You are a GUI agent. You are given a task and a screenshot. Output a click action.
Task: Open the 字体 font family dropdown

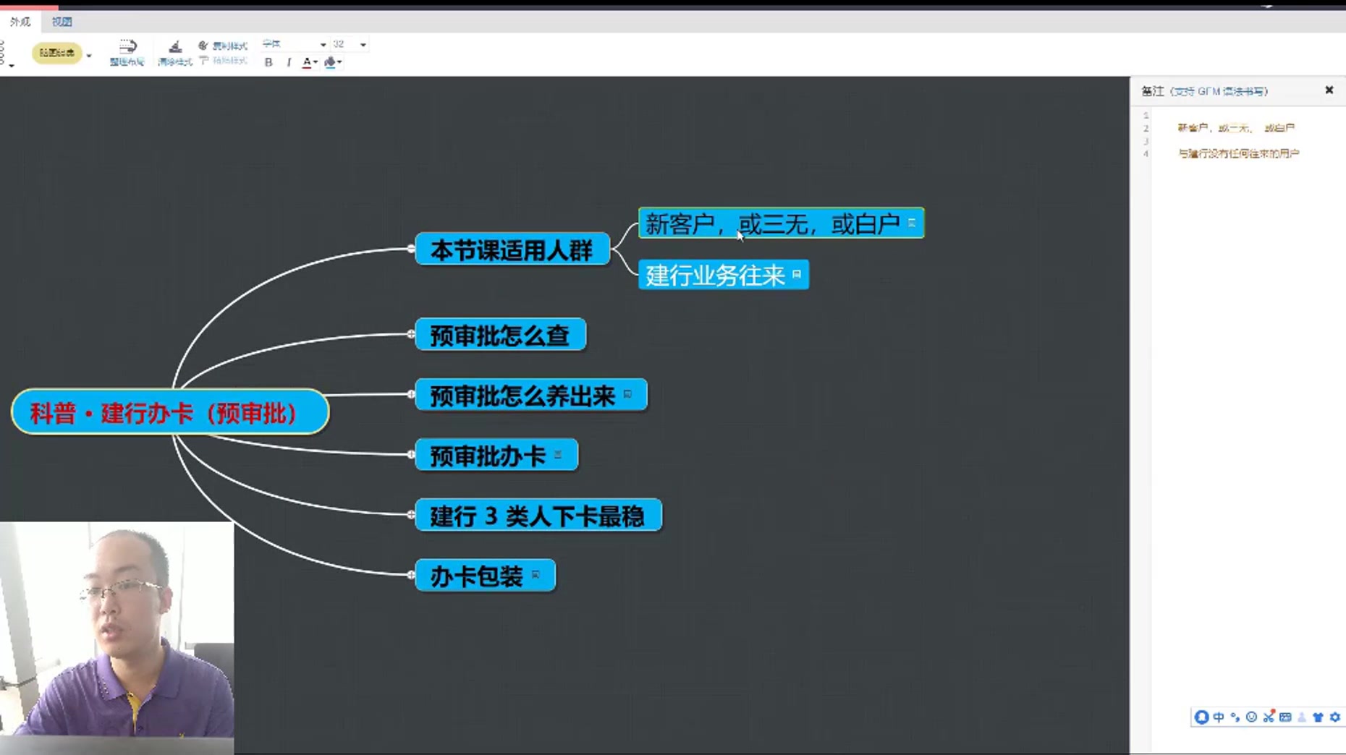click(x=294, y=44)
